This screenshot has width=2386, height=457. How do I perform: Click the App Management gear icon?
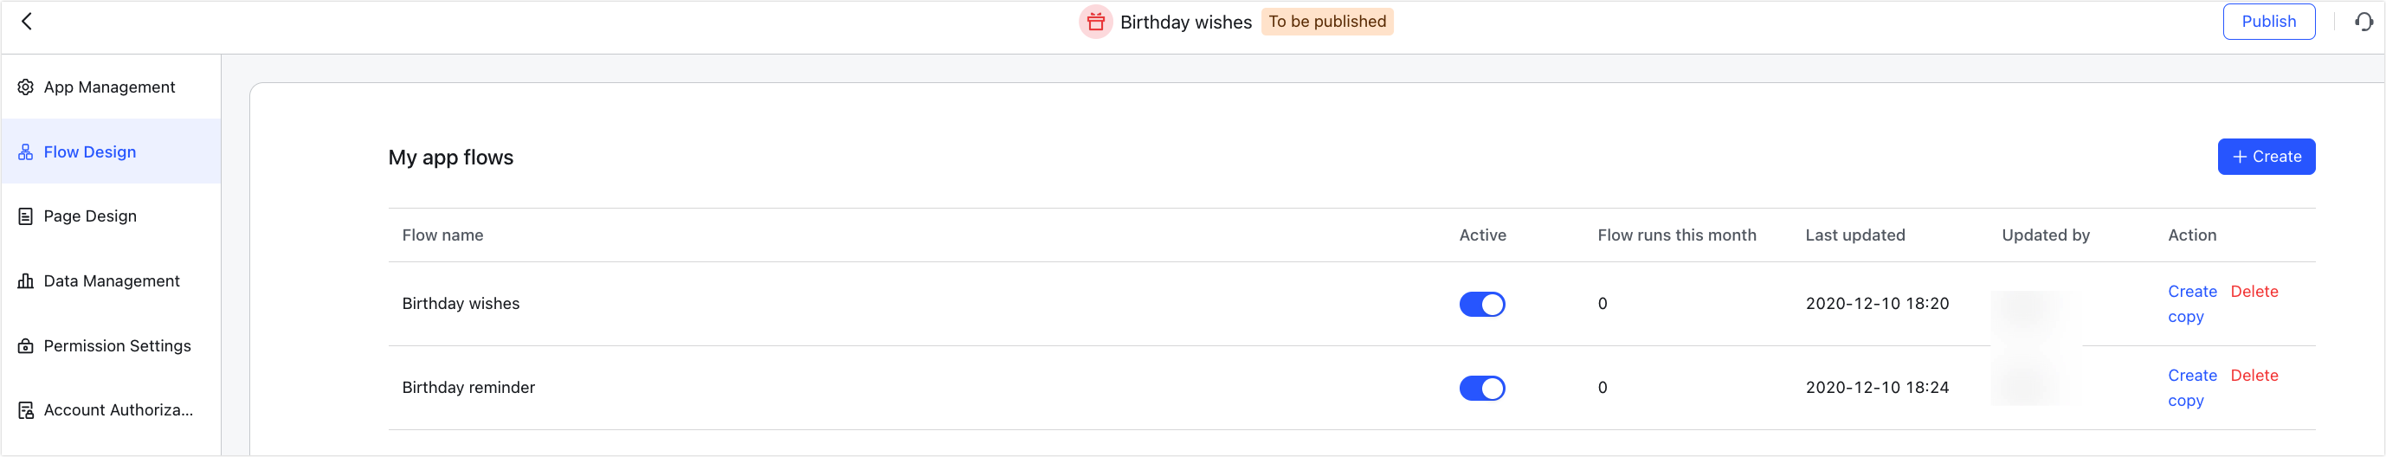26,87
